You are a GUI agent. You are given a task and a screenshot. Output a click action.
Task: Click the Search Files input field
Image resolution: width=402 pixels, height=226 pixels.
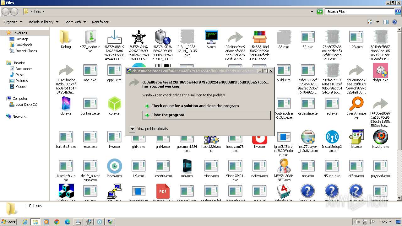pos(360,12)
